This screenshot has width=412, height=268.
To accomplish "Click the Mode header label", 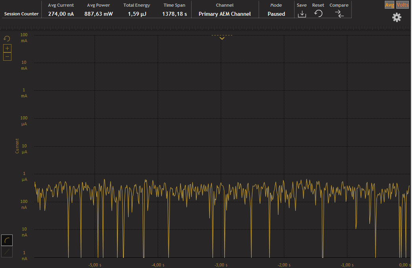I will tap(276, 5).
